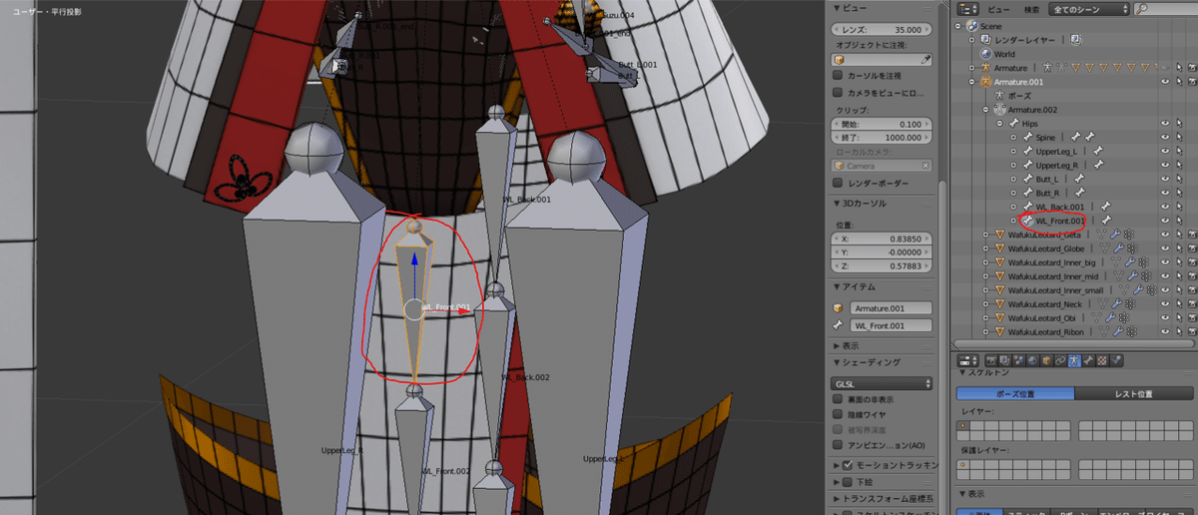Select the Rest Position button
The image size is (1198, 515).
[1132, 393]
